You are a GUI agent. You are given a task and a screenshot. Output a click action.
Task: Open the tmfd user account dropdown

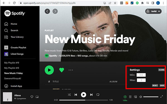[x=153, y=11]
